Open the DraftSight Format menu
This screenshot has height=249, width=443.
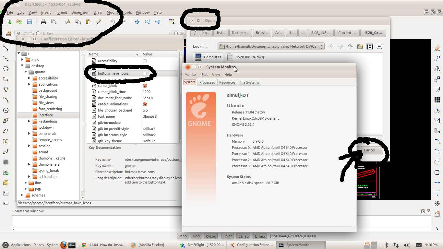click(61, 12)
